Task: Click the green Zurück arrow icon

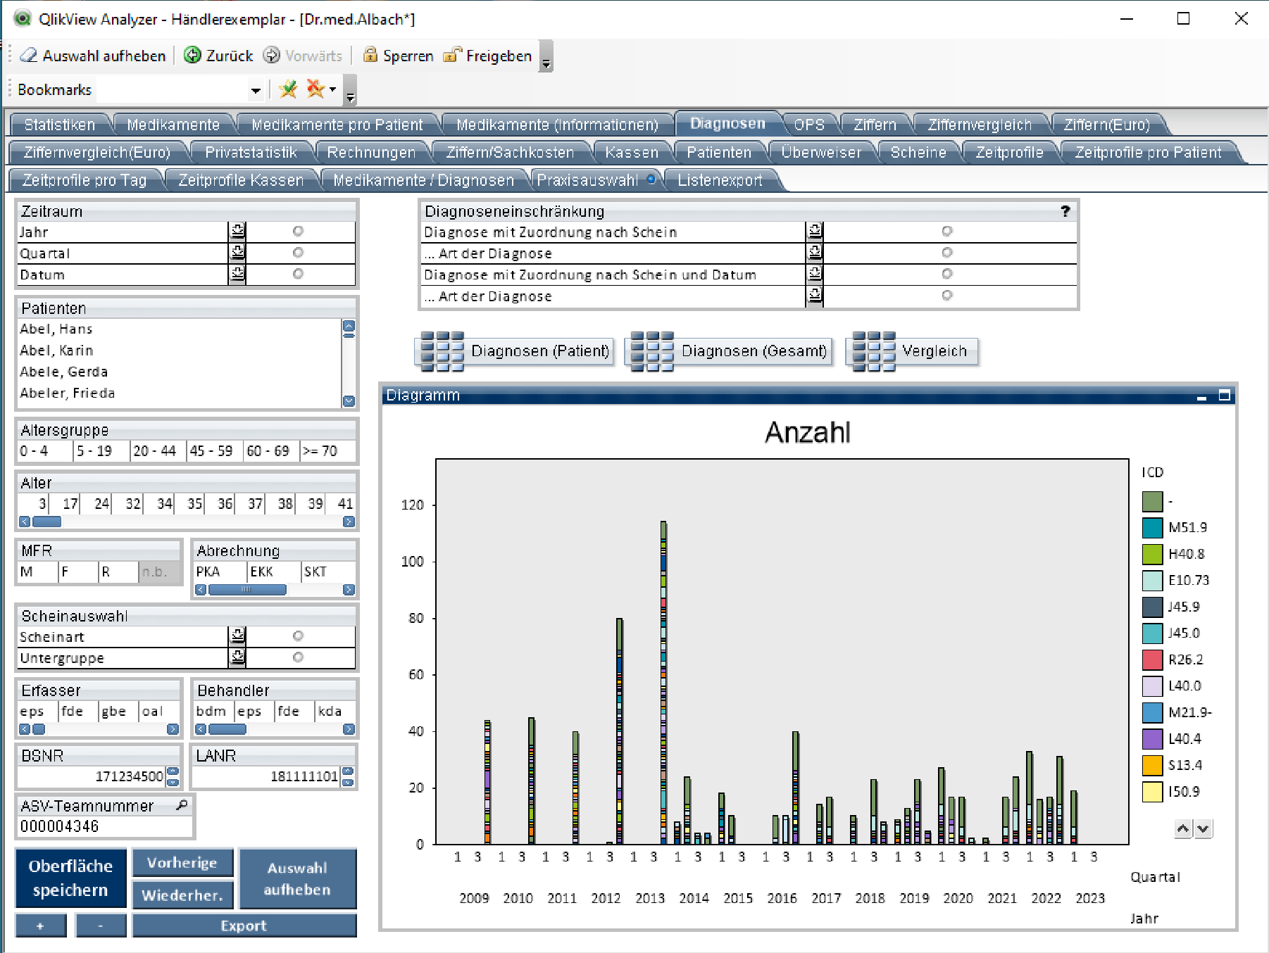Action: pyautogui.click(x=192, y=56)
